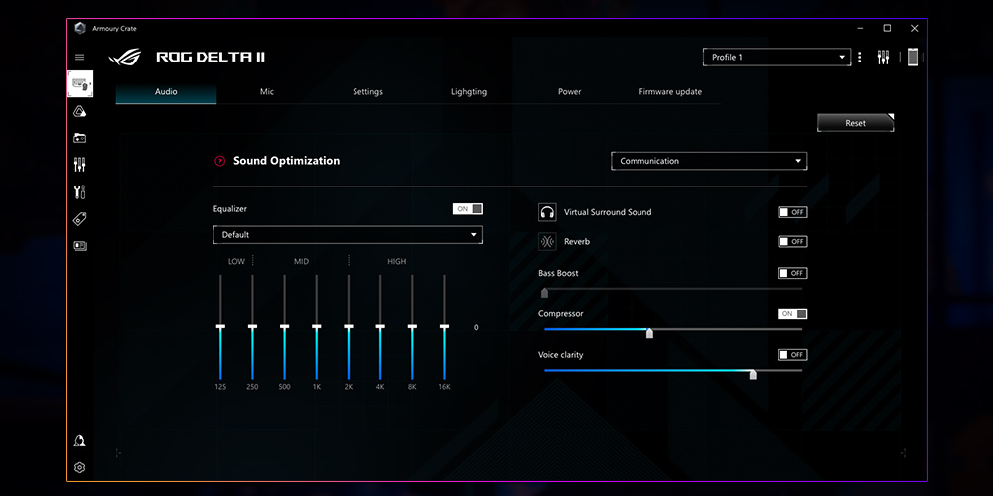Click the Voice clarity slider handle

(x=753, y=374)
